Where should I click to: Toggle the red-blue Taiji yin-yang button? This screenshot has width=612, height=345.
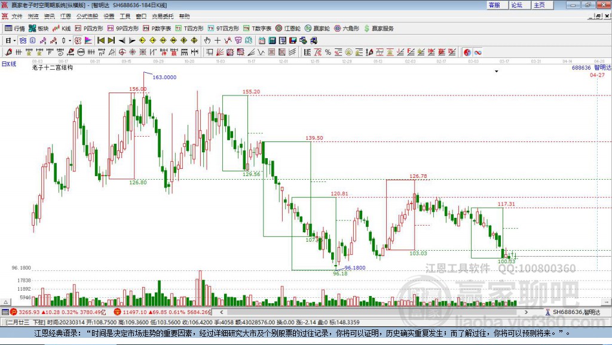tap(467, 52)
